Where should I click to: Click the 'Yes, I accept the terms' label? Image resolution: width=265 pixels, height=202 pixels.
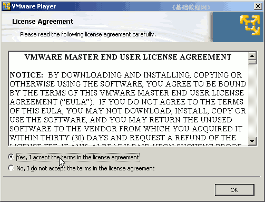tap(78, 157)
